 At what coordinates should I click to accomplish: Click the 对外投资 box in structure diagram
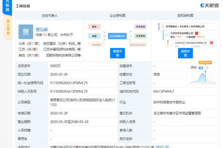click(140, 27)
